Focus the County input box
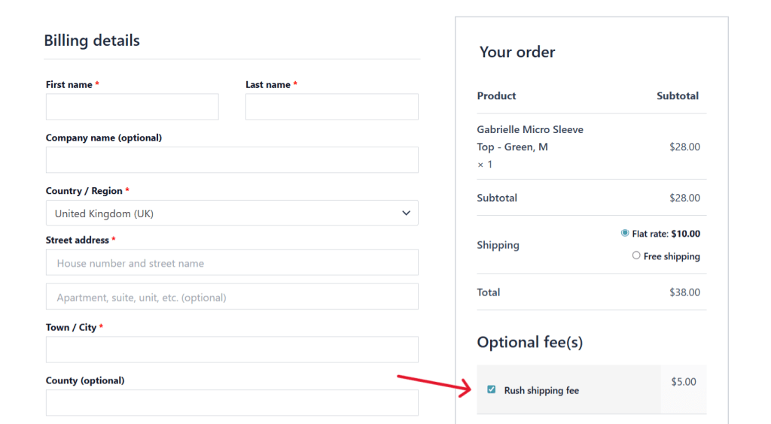Image resolution: width=771 pixels, height=424 pixels. click(x=232, y=402)
